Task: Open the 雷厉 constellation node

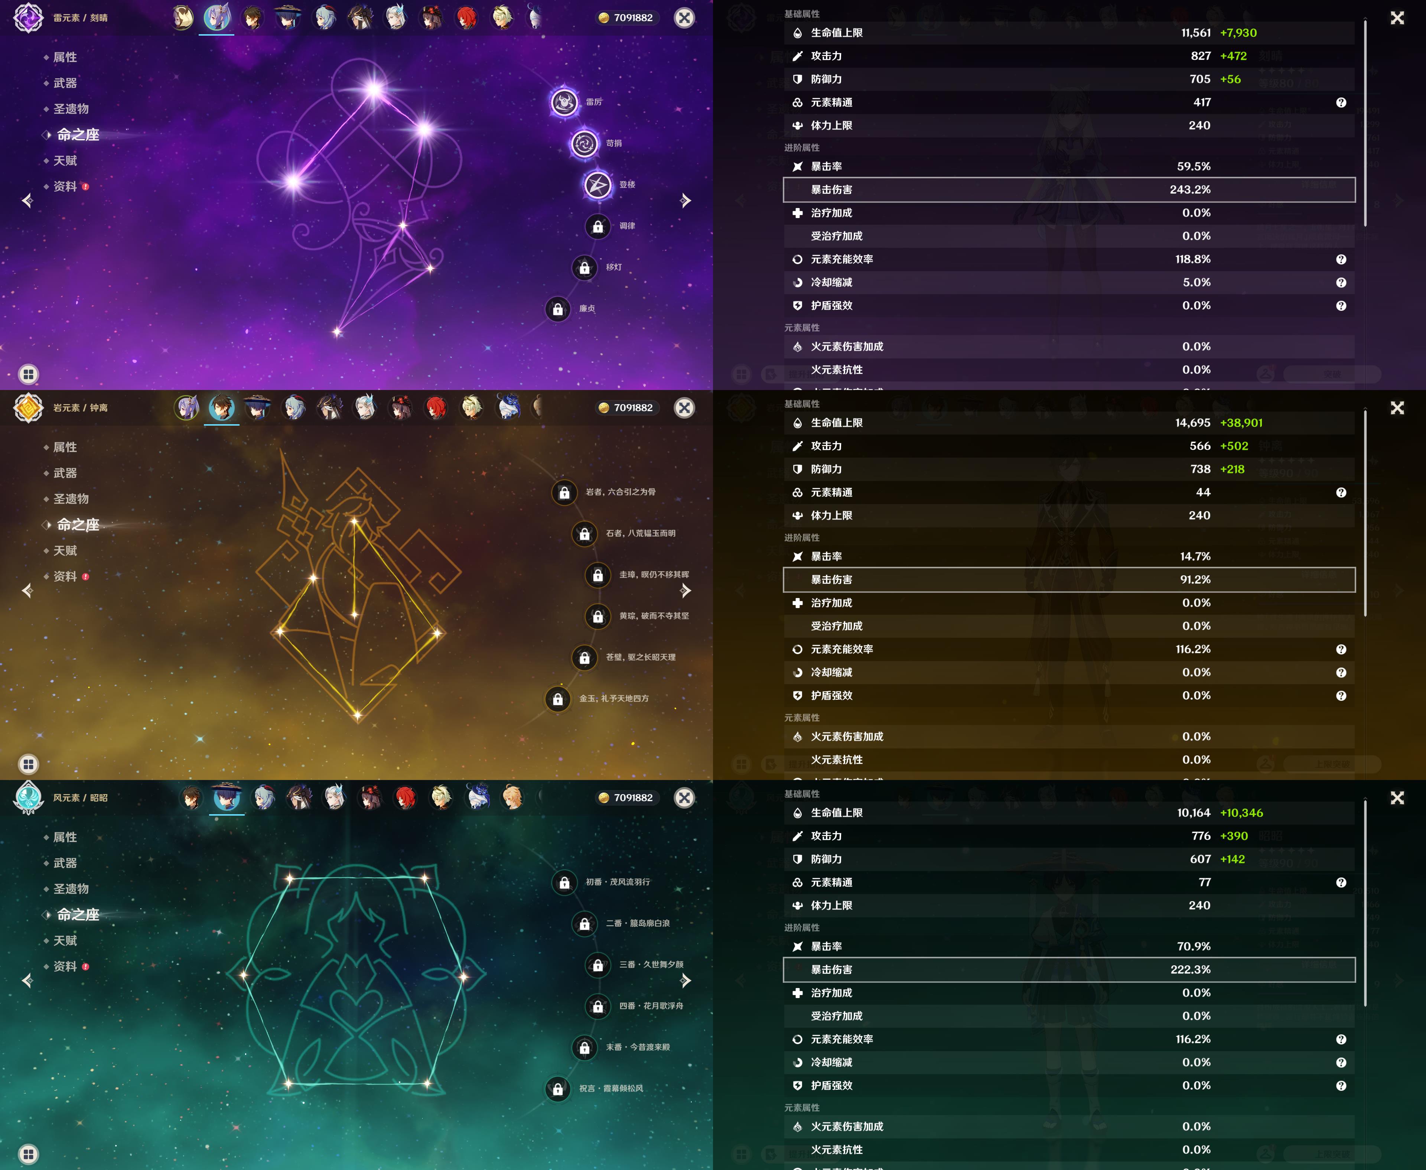Action: pos(564,103)
